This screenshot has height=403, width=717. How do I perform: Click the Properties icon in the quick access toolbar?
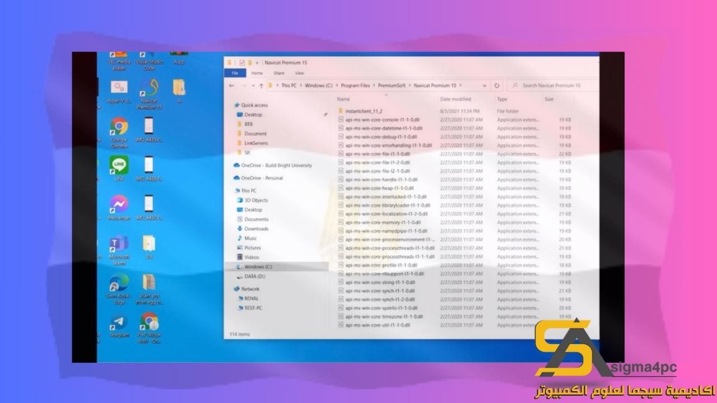[242, 63]
